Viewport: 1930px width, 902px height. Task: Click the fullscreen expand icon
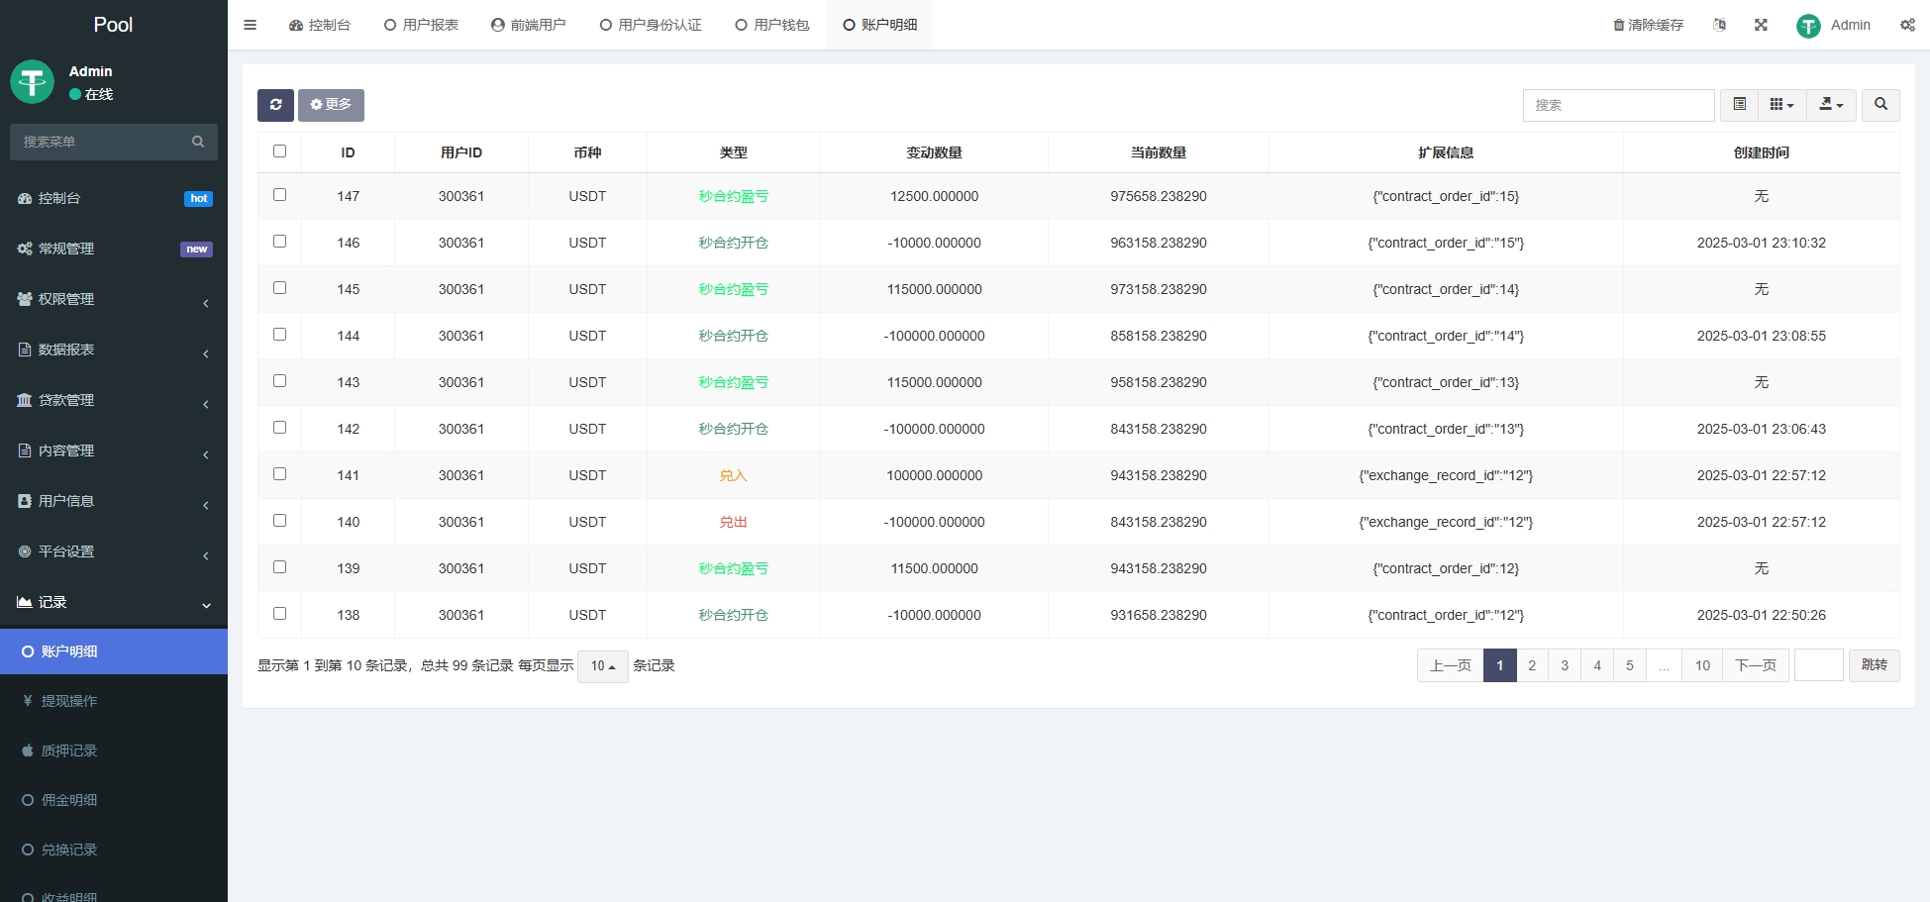coord(1761,25)
